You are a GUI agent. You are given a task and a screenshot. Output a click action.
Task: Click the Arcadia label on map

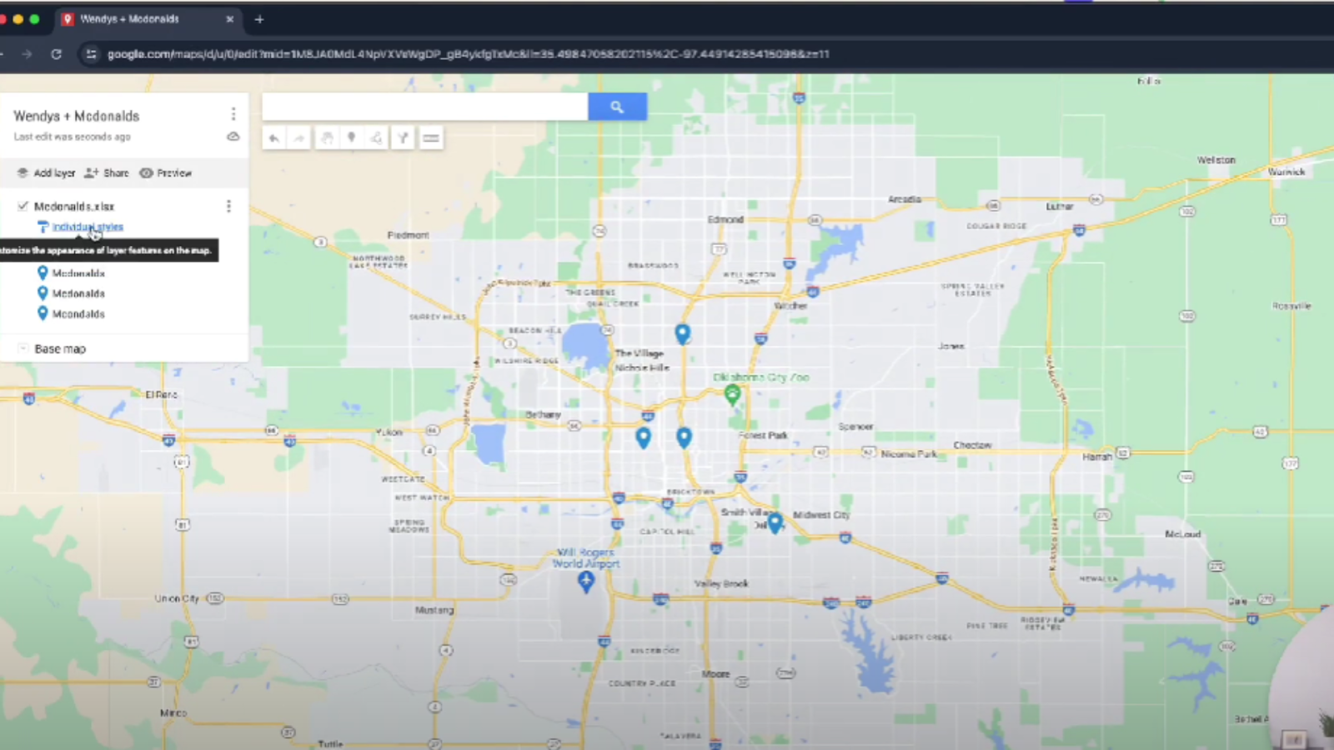point(905,199)
